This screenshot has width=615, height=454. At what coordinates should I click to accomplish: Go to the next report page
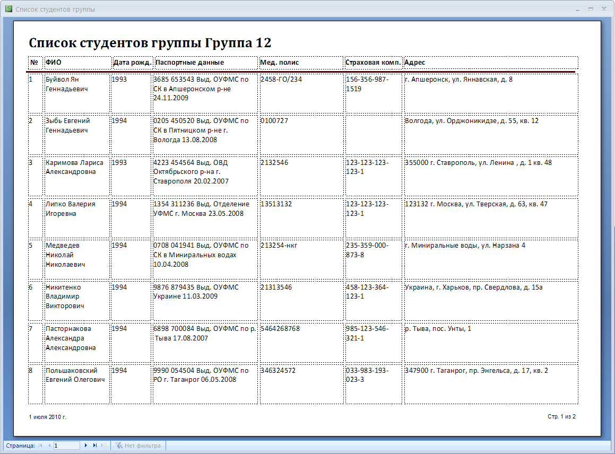(86, 446)
